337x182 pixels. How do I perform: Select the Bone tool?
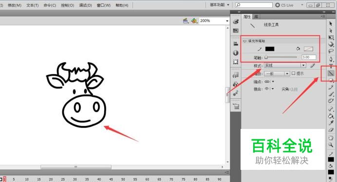(331, 109)
